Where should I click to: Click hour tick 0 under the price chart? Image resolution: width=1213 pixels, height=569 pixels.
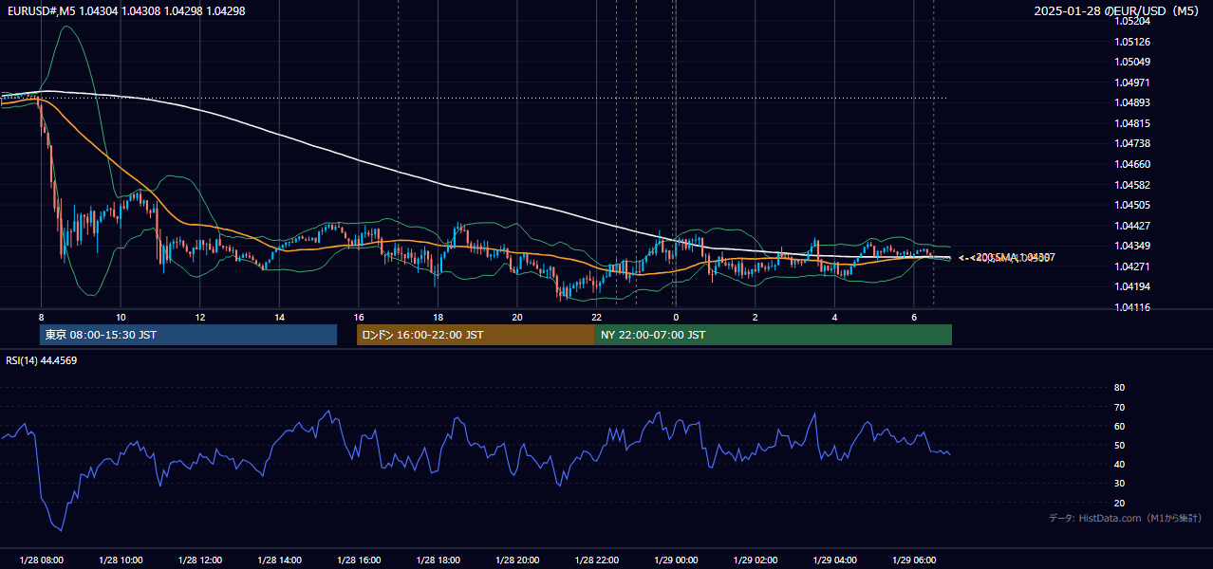(x=676, y=317)
